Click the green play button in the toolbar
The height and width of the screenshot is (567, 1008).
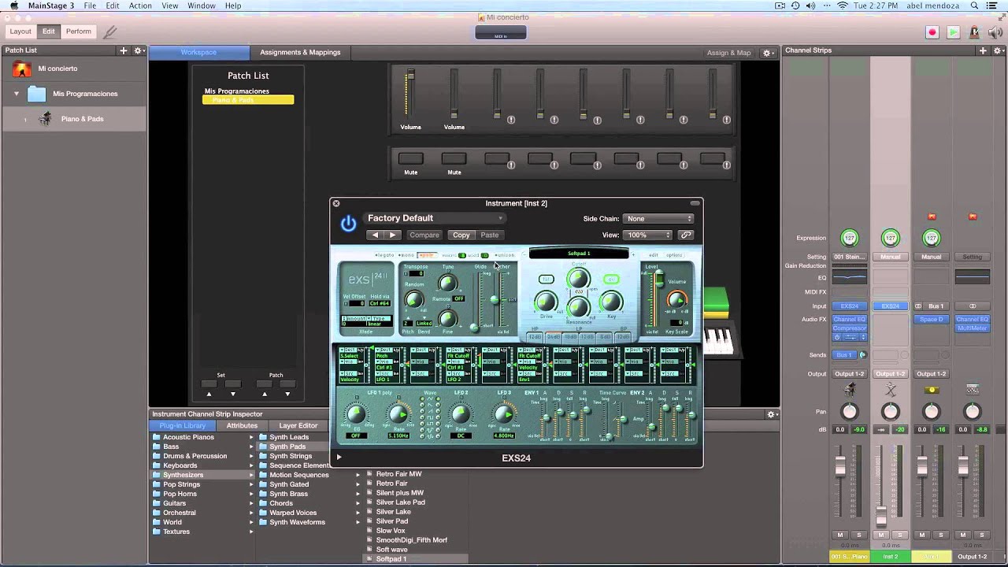[x=953, y=32]
